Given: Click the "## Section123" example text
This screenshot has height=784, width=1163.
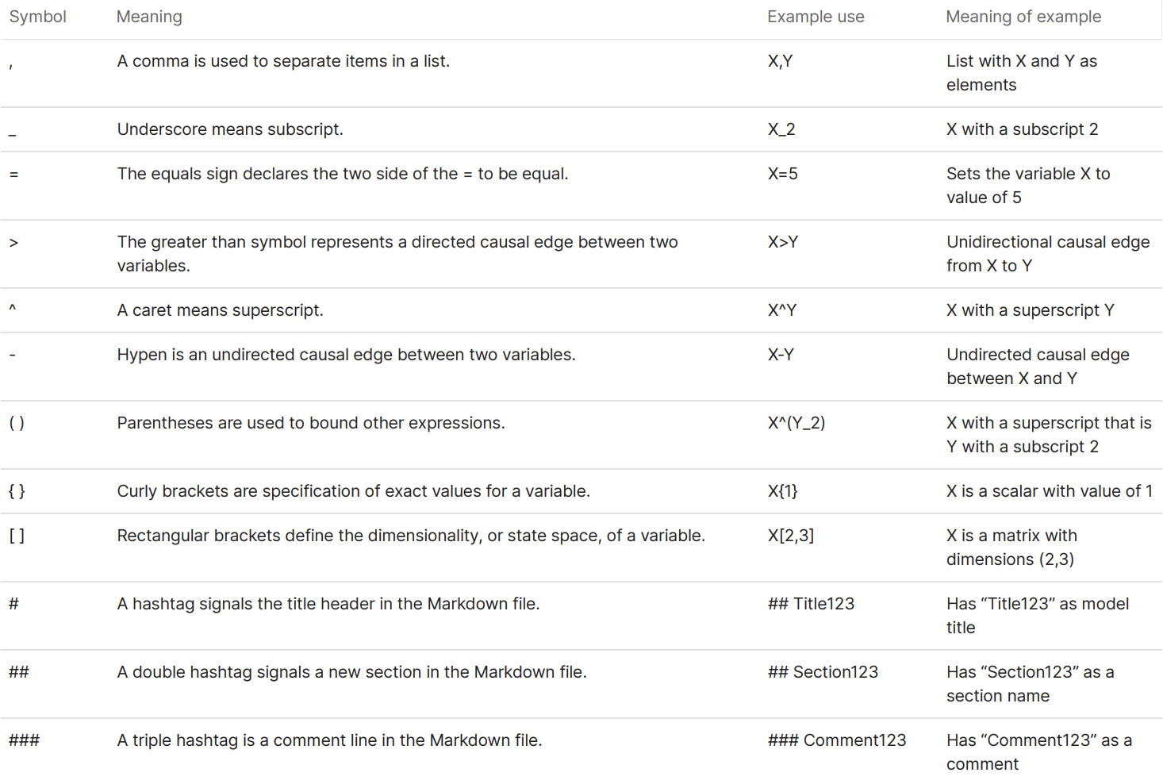Looking at the screenshot, I should 823,672.
